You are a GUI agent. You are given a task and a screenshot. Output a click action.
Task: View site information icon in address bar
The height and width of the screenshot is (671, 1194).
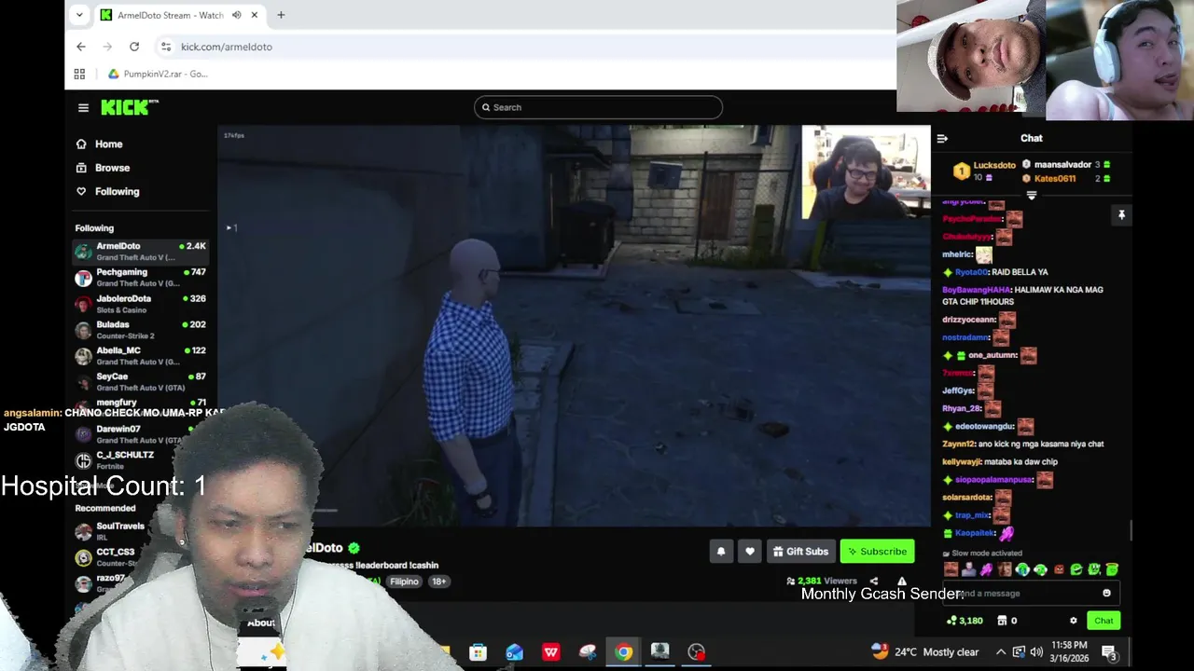point(165,47)
